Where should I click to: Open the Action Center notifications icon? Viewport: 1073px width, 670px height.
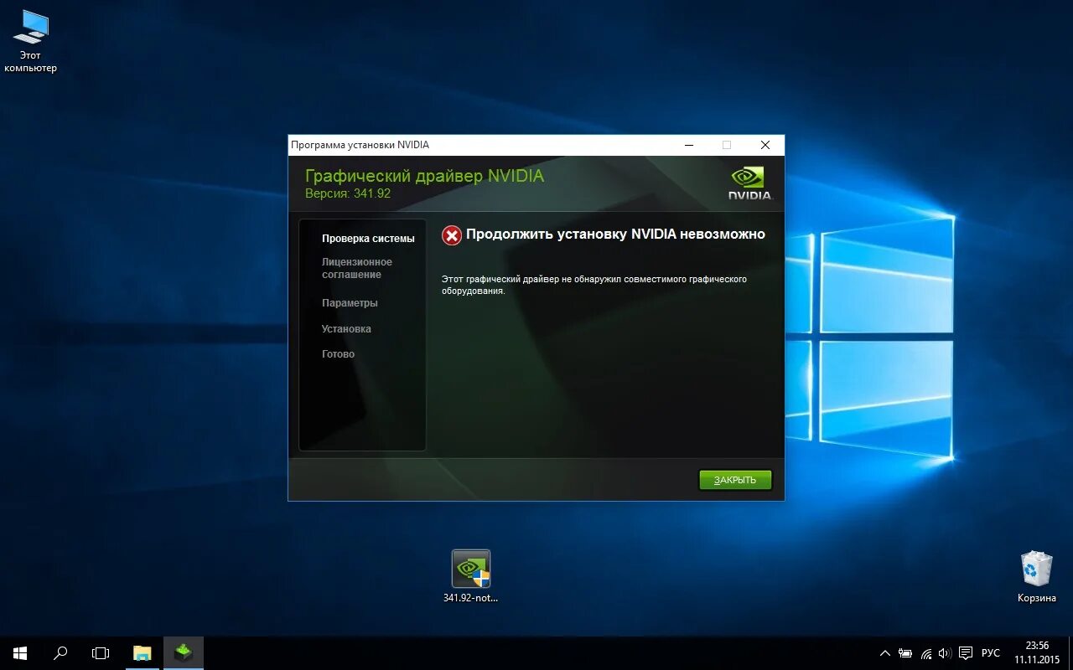pos(966,653)
